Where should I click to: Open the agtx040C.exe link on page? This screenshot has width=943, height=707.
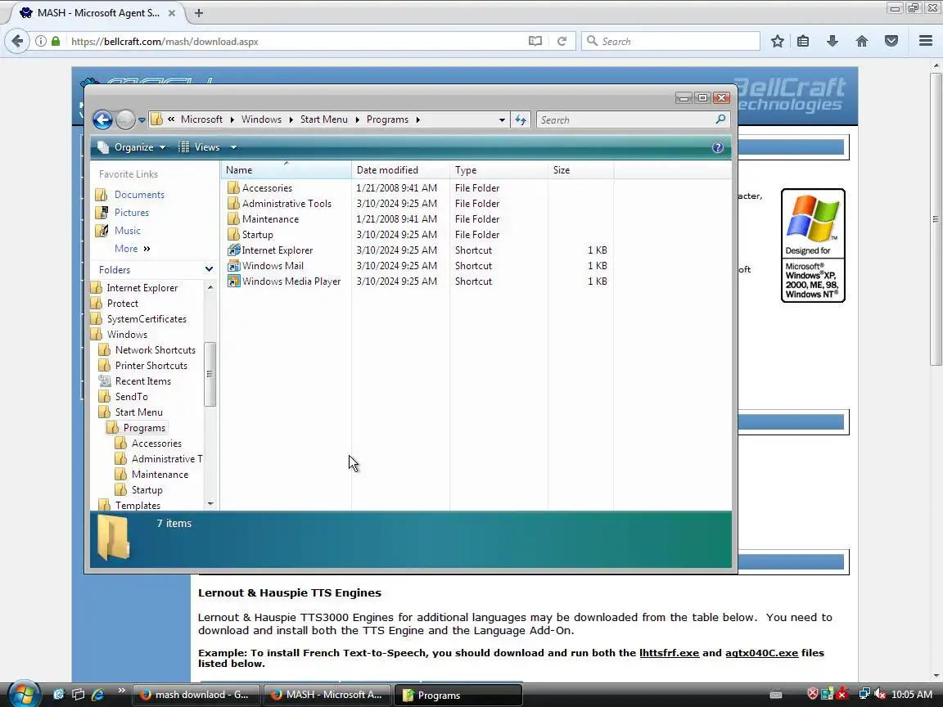click(761, 653)
